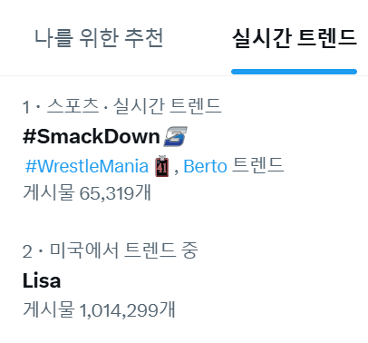This screenshot has width=368, height=343.
Task: Click the 게시물 1,014,299개 post count
Action: pos(99,309)
